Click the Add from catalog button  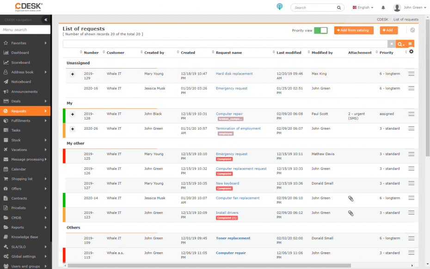pos(354,30)
